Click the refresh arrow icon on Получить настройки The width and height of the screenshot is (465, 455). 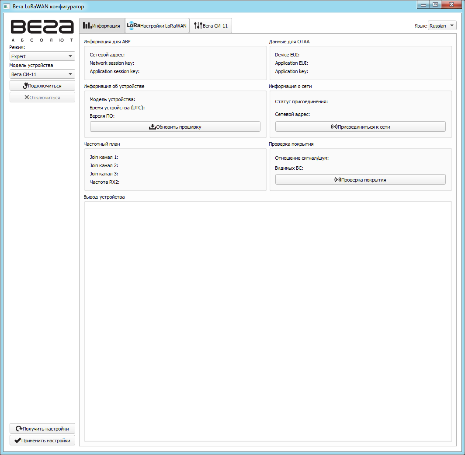pos(19,428)
